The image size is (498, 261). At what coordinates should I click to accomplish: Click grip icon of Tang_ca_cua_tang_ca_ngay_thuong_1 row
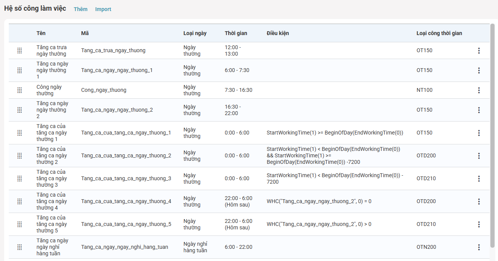pos(19,133)
